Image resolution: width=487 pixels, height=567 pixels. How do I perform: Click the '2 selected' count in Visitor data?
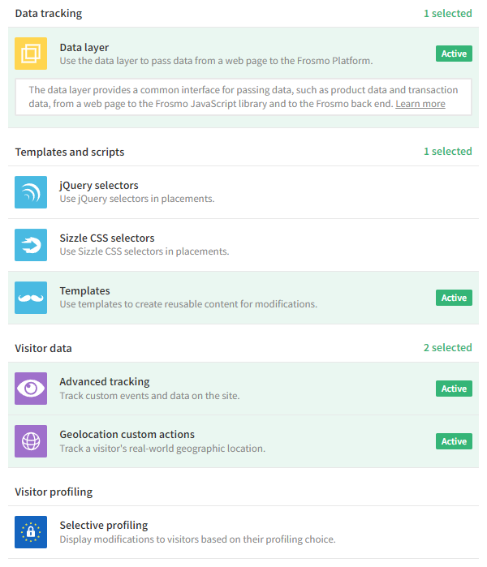[x=446, y=347]
